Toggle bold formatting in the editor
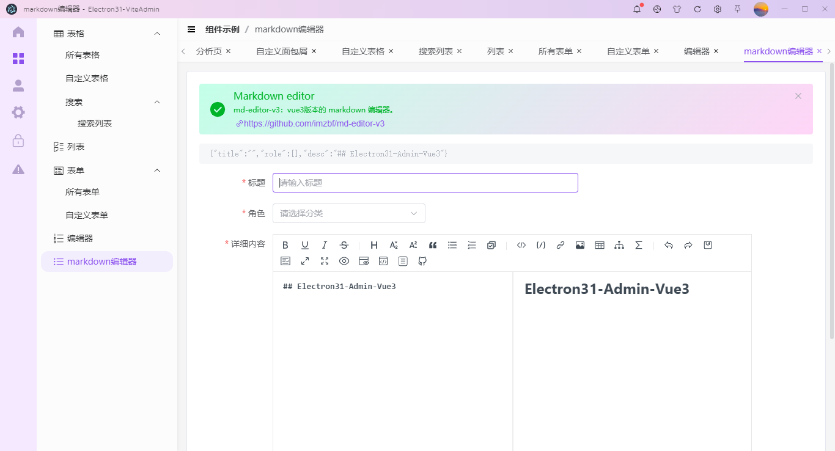Image resolution: width=835 pixels, height=451 pixels. [285, 245]
